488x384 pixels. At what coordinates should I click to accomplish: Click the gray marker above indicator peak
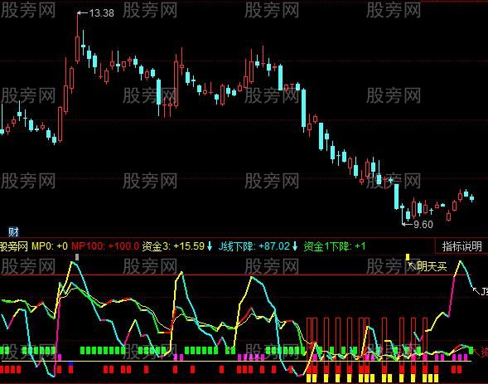click(x=77, y=257)
